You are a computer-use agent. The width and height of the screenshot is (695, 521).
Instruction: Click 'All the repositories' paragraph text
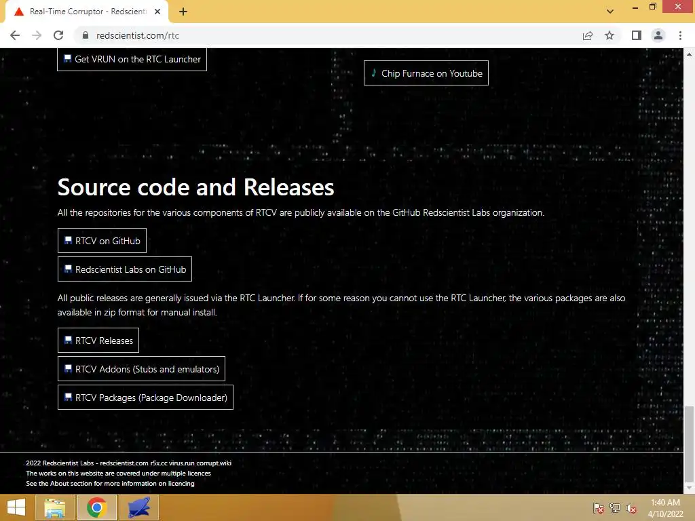301,212
